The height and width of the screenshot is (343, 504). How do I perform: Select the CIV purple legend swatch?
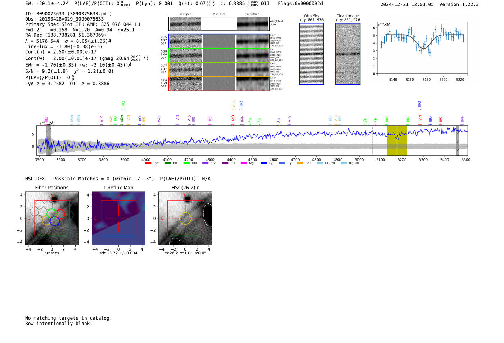tap(206, 163)
